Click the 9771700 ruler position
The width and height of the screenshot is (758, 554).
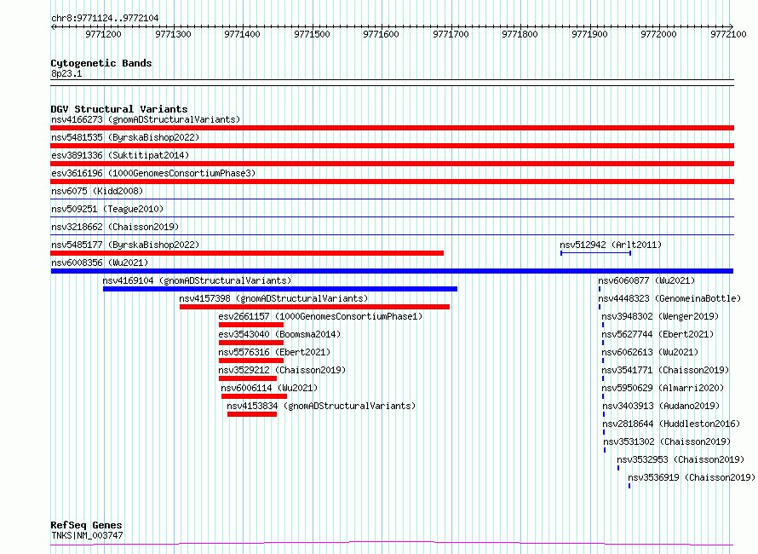tap(451, 34)
